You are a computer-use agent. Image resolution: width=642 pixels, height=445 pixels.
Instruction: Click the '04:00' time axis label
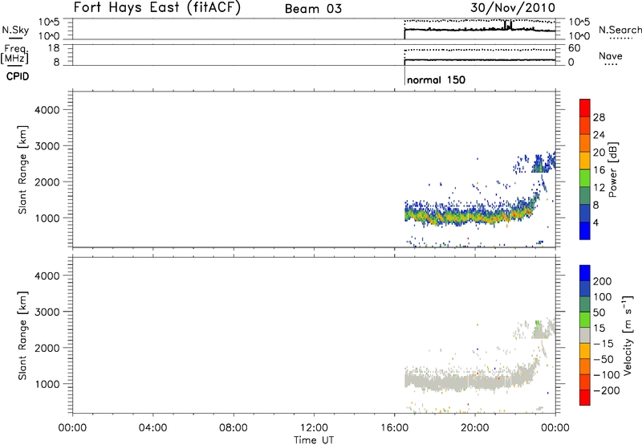(x=153, y=428)
